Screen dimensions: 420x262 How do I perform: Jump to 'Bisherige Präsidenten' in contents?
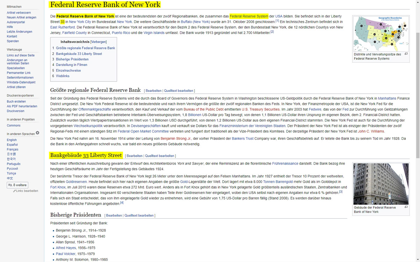[72, 59]
